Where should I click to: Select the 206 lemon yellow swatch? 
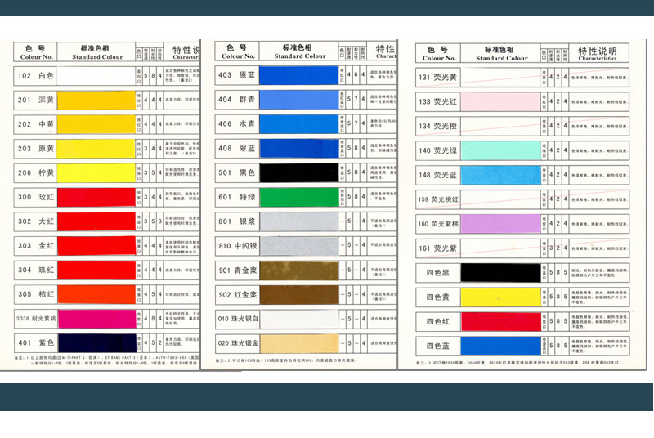tap(96, 173)
